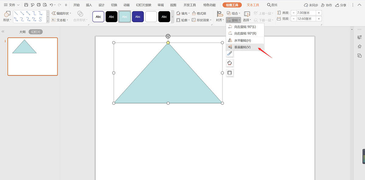Screen dimensions: 365x180
Task: Open the File (文件) menu
Action: 12,5
